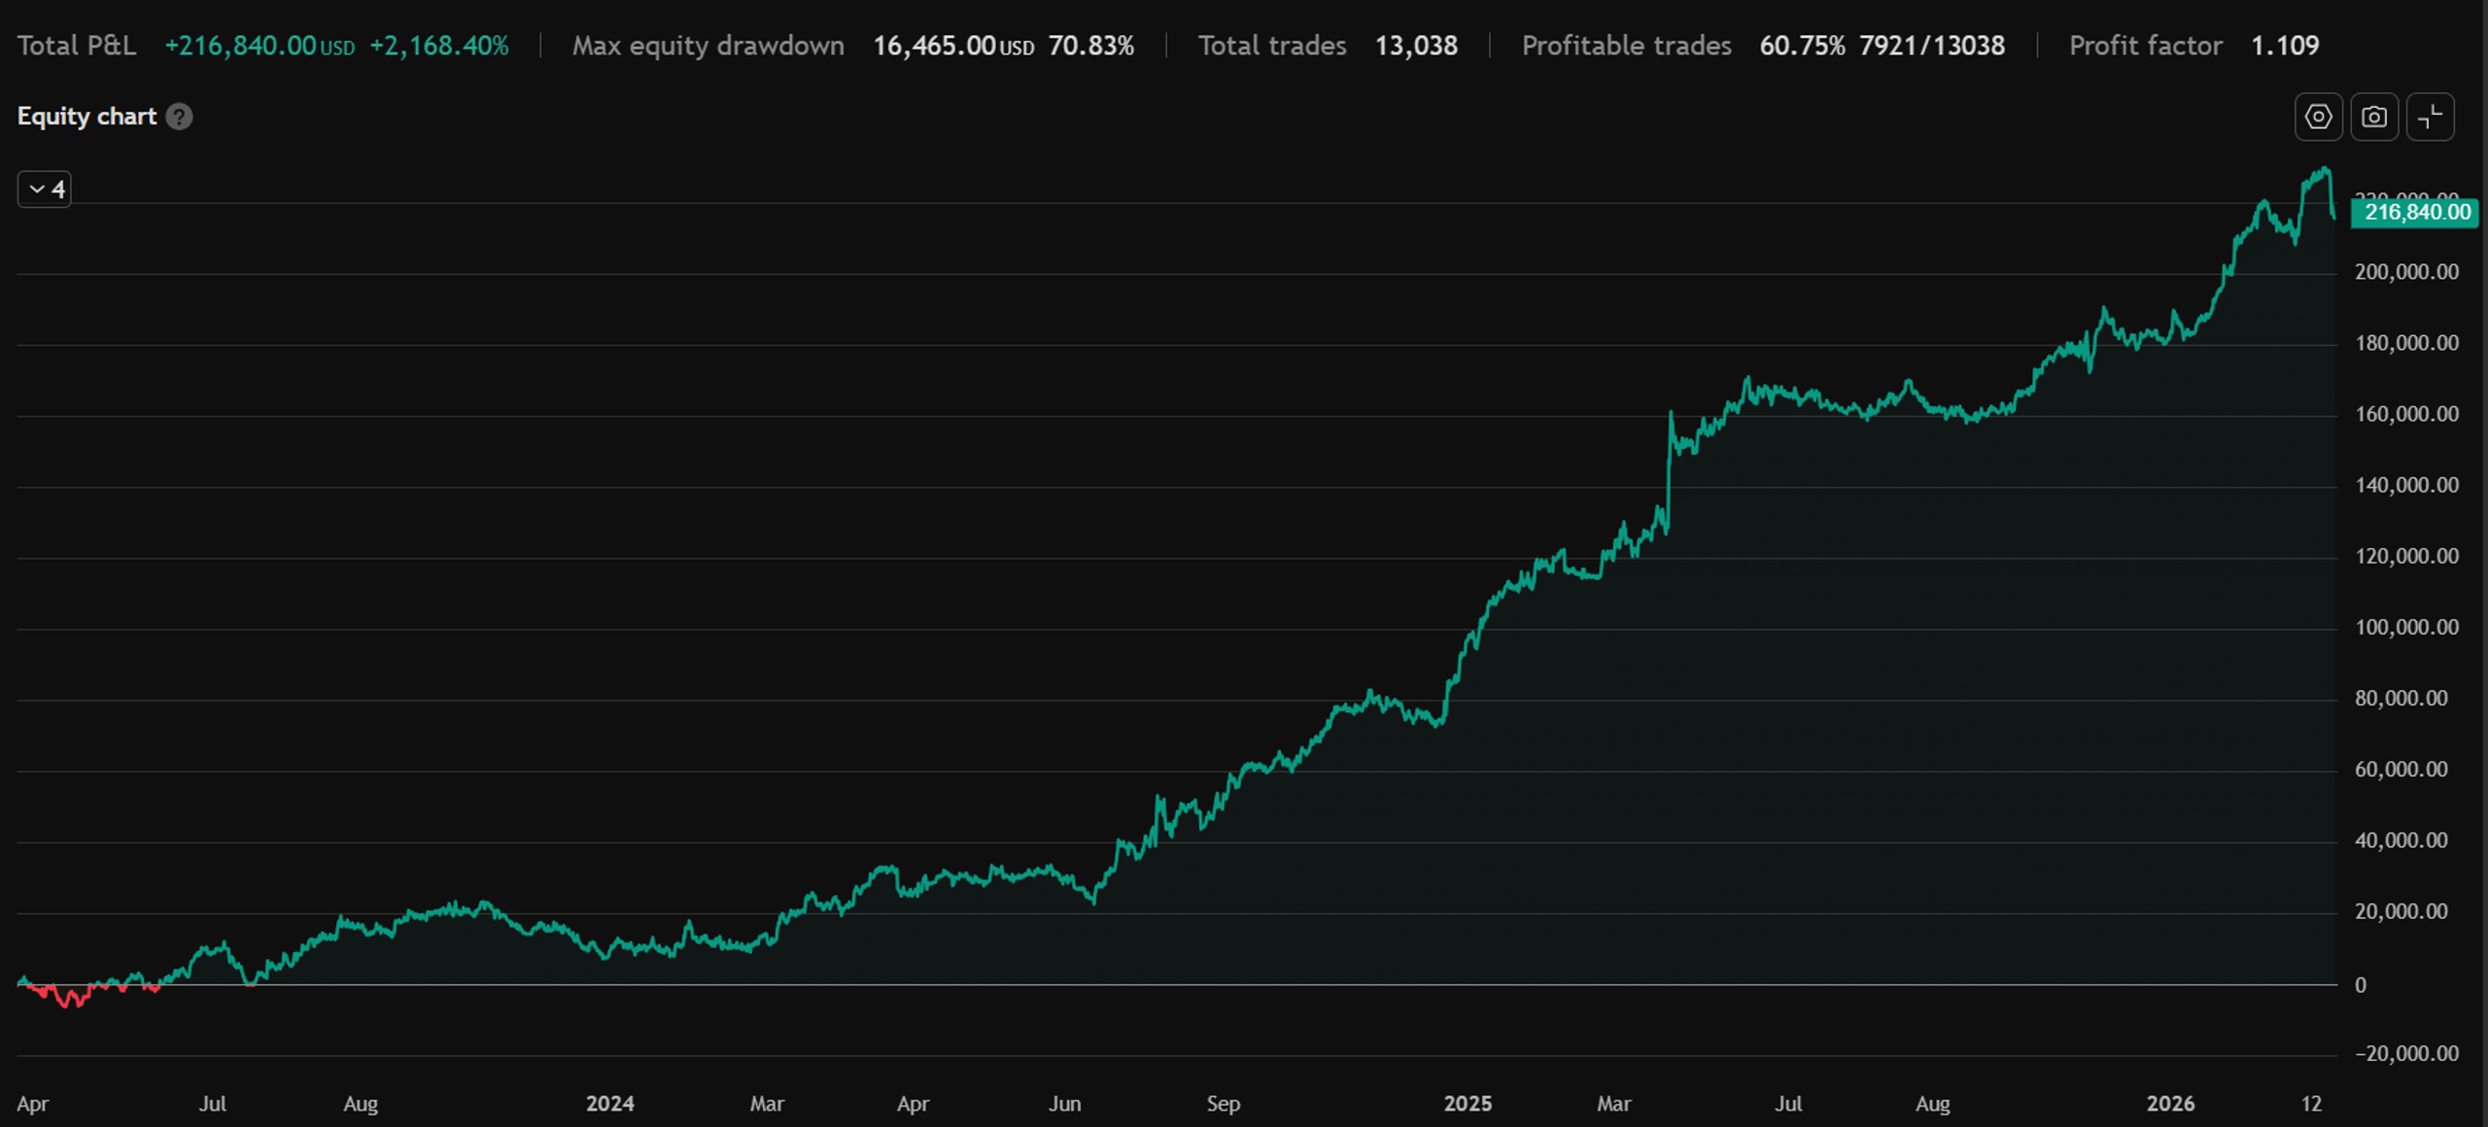Click the 100,000.00 tick on the price scale
The height and width of the screenshot is (1127, 2488).
click(2406, 628)
